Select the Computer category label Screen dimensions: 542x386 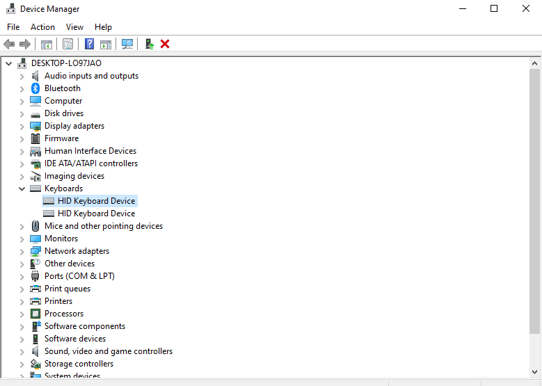point(63,101)
